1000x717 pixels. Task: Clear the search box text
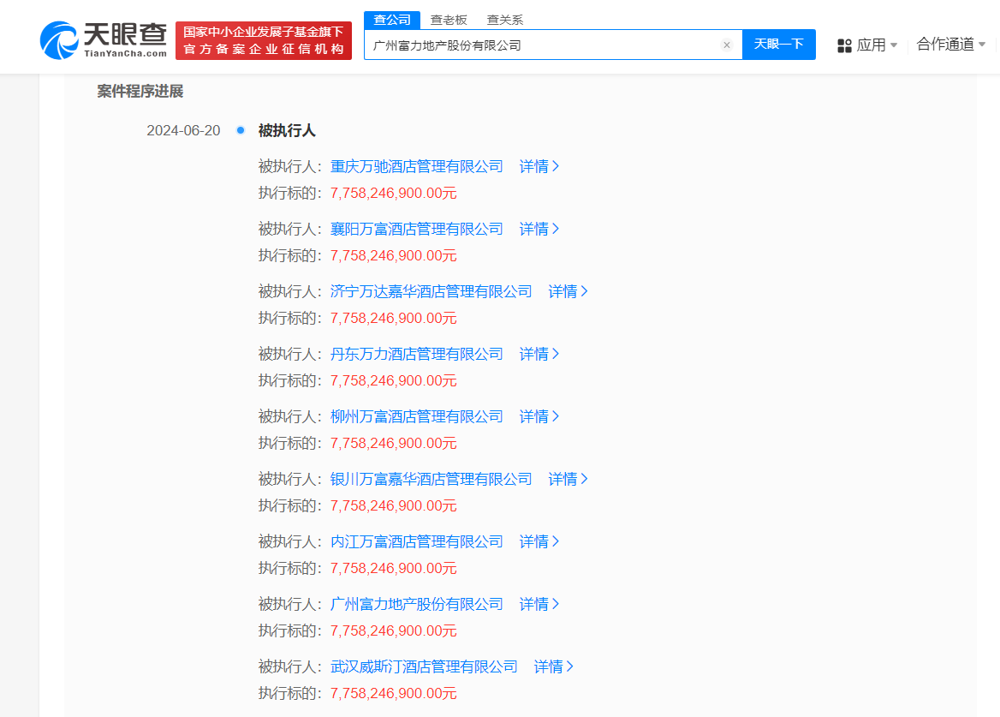tap(727, 45)
